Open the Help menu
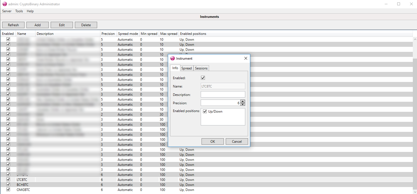This screenshot has width=417, height=194. (x=30, y=11)
